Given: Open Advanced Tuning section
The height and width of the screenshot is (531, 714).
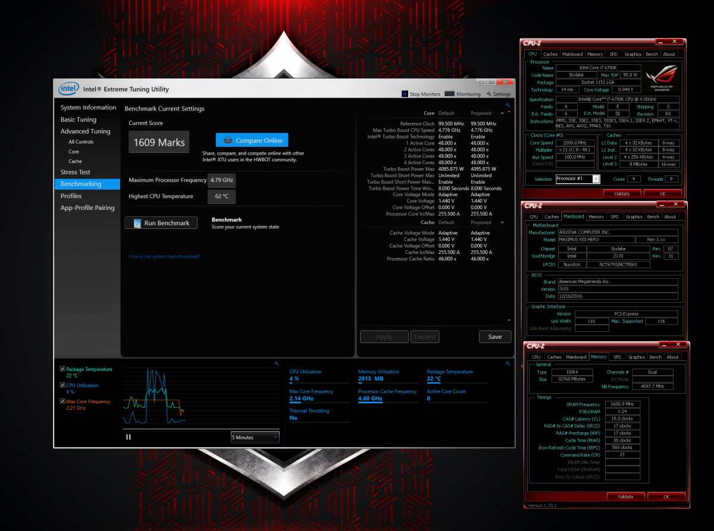Looking at the screenshot, I should [x=85, y=131].
